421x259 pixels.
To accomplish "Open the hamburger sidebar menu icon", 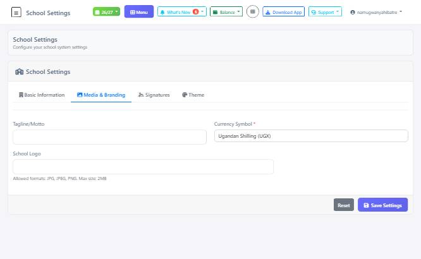I will click(16, 13).
